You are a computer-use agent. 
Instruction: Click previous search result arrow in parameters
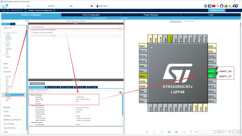[45, 92]
